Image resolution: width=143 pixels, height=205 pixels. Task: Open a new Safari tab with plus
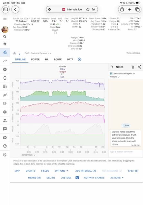pyautogui.click(x=130, y=9)
